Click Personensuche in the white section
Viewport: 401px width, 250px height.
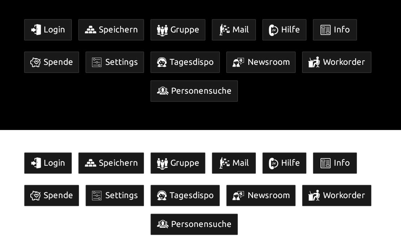click(x=194, y=224)
